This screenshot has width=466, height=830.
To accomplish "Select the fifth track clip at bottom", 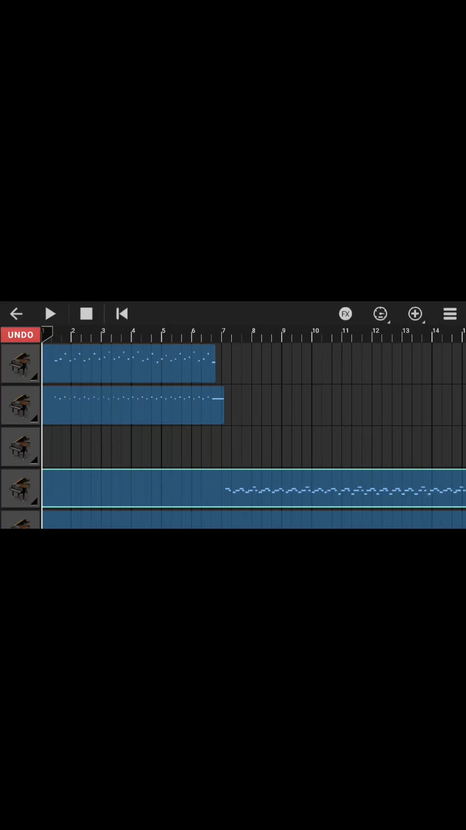I will coord(254,520).
